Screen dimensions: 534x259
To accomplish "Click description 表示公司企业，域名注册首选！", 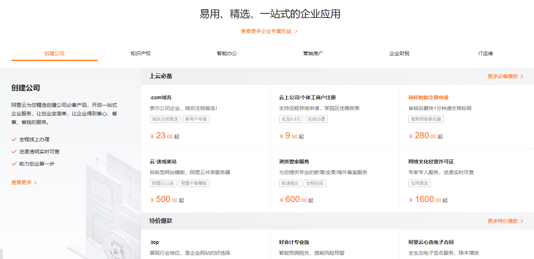I will pos(183,108).
